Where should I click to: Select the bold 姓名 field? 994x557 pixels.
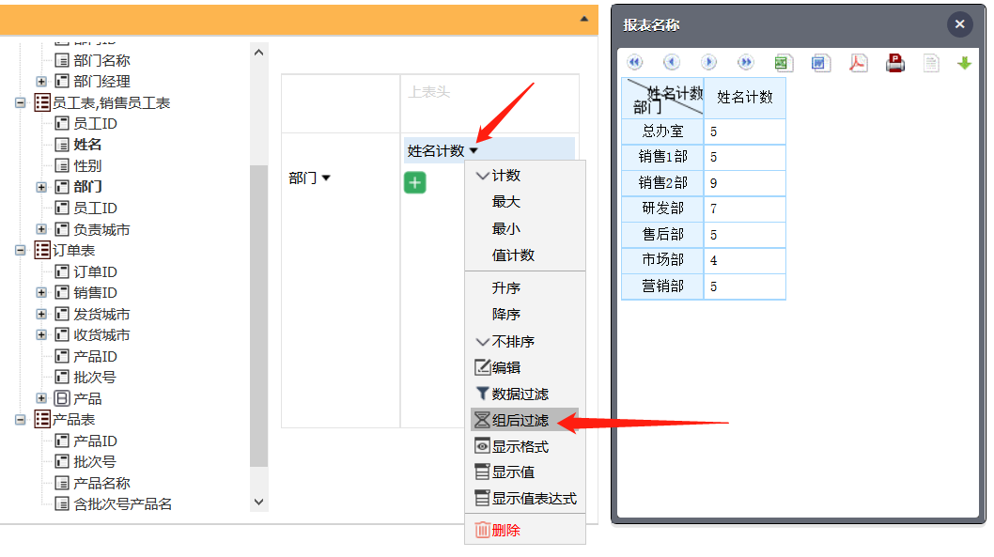point(87,145)
